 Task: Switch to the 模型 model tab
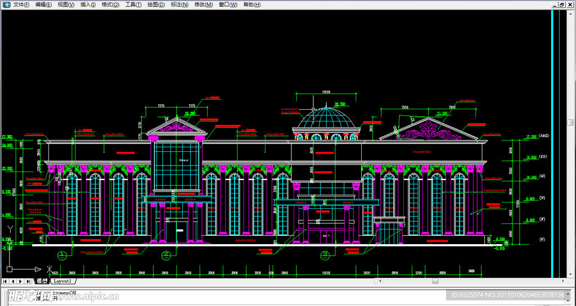click(x=42, y=281)
